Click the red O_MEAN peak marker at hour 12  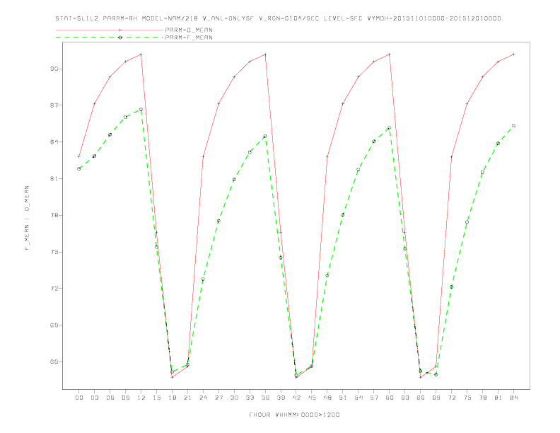tap(141, 54)
